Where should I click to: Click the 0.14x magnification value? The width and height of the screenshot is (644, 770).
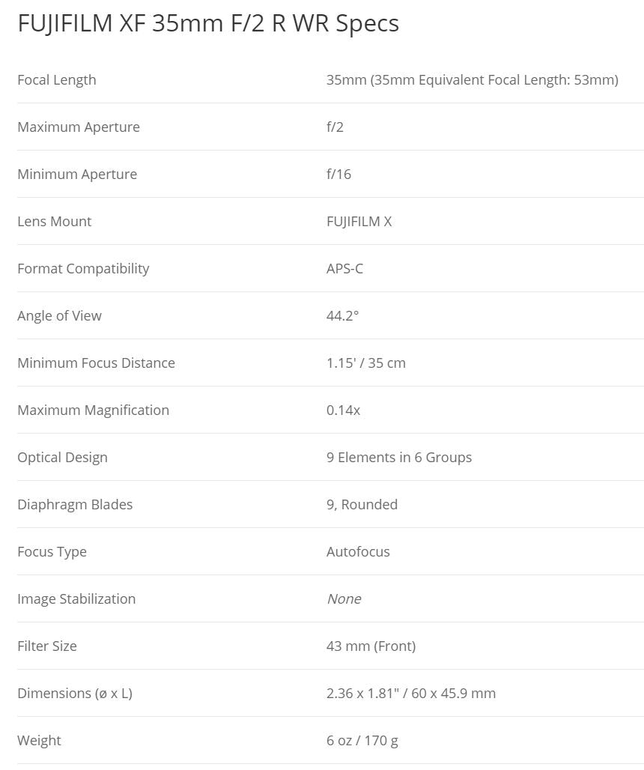pos(343,410)
